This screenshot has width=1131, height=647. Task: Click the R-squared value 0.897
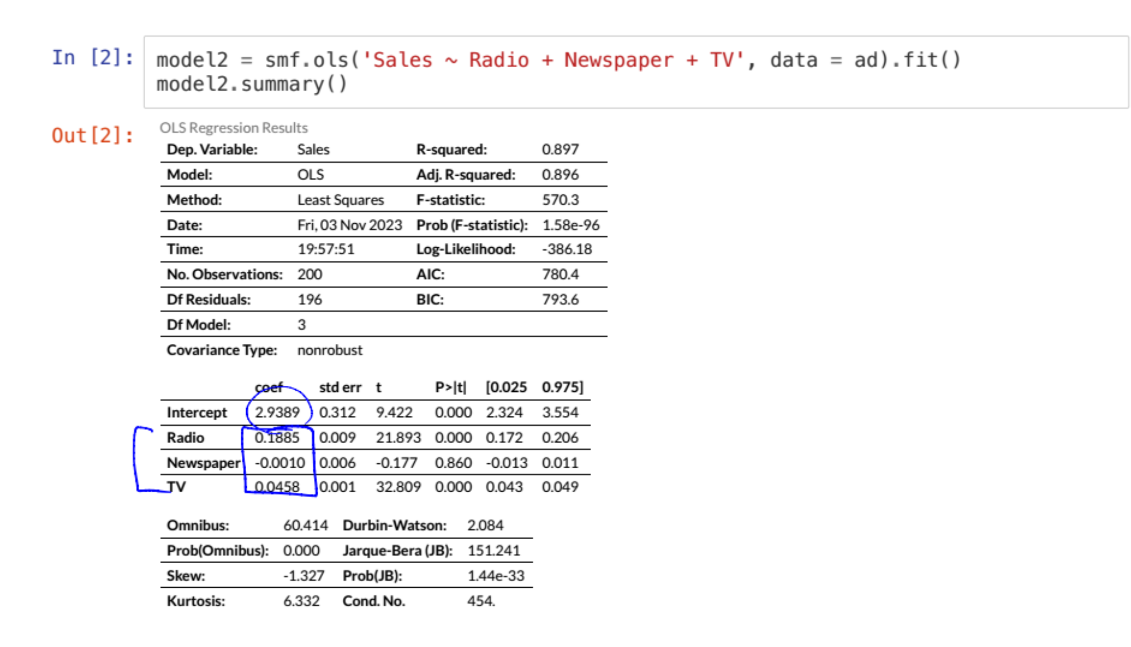point(560,149)
